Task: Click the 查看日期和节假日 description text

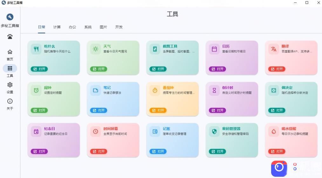Action: coord(234,51)
